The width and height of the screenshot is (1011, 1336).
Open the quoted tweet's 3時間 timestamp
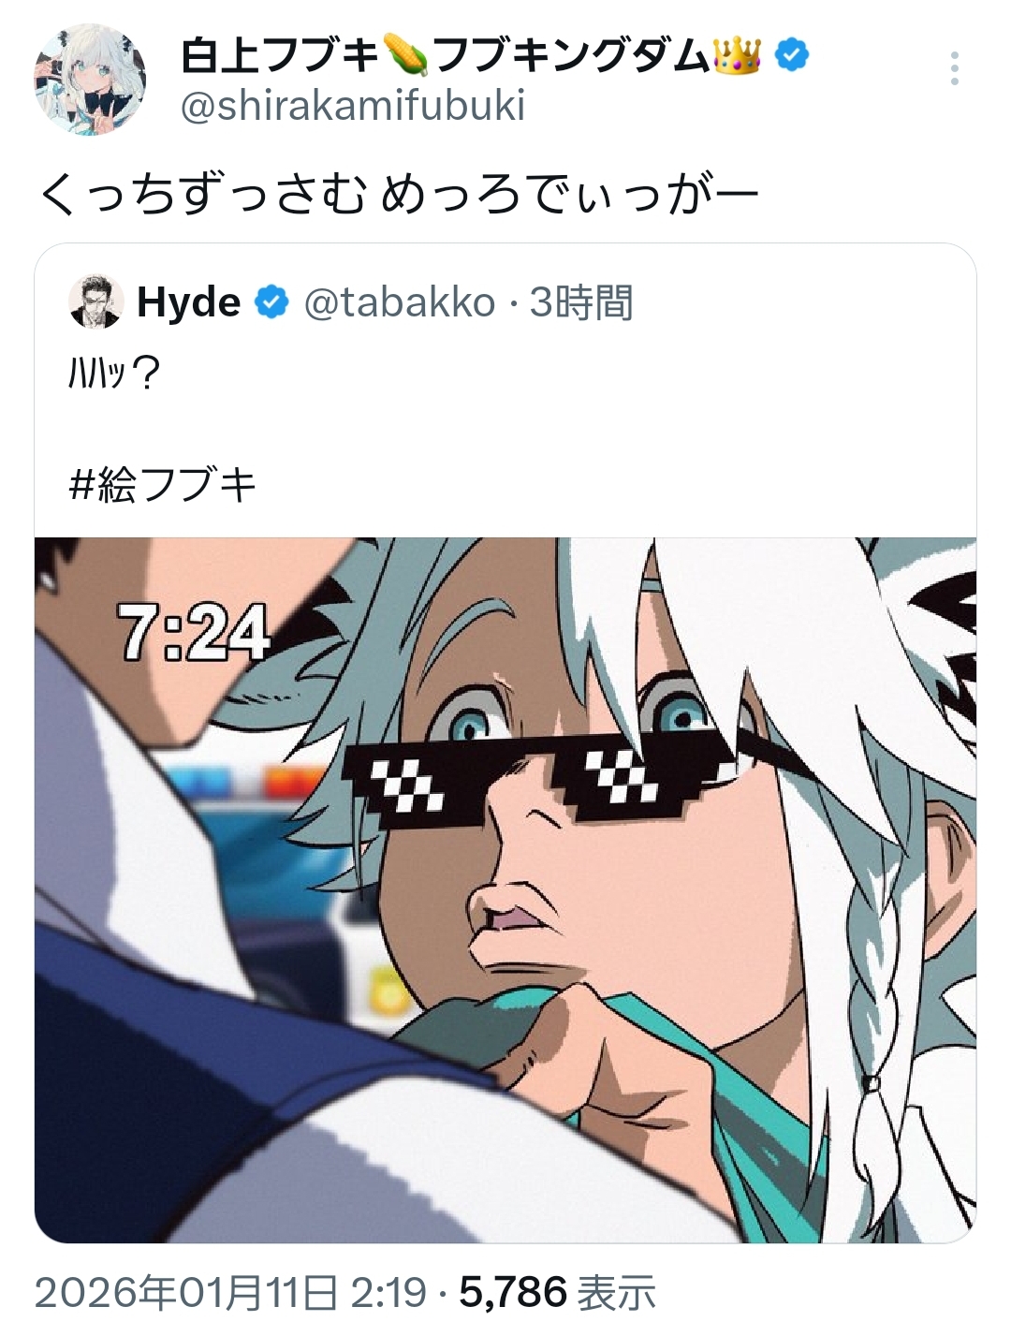(581, 302)
